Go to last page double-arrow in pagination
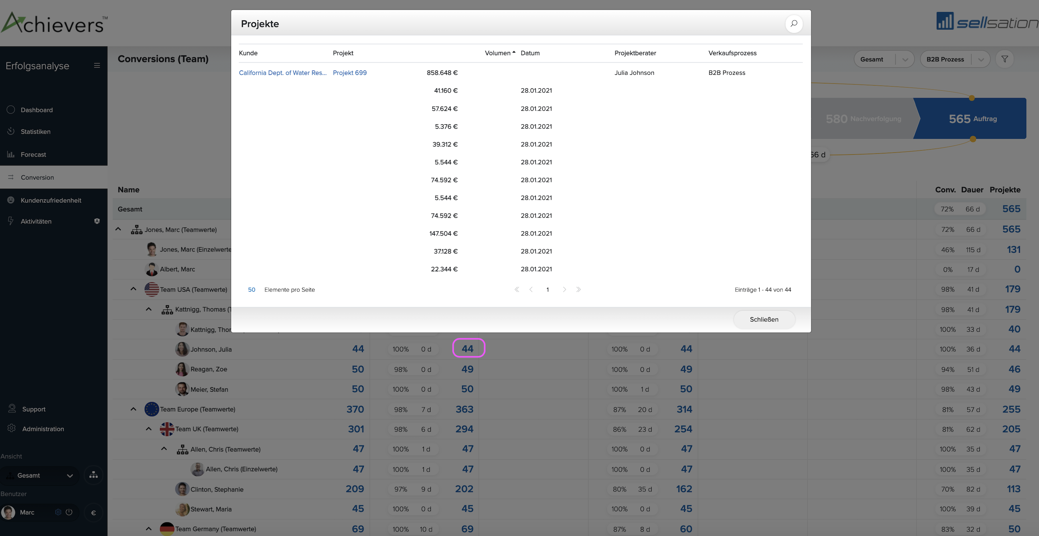1039x536 pixels. [x=578, y=289]
